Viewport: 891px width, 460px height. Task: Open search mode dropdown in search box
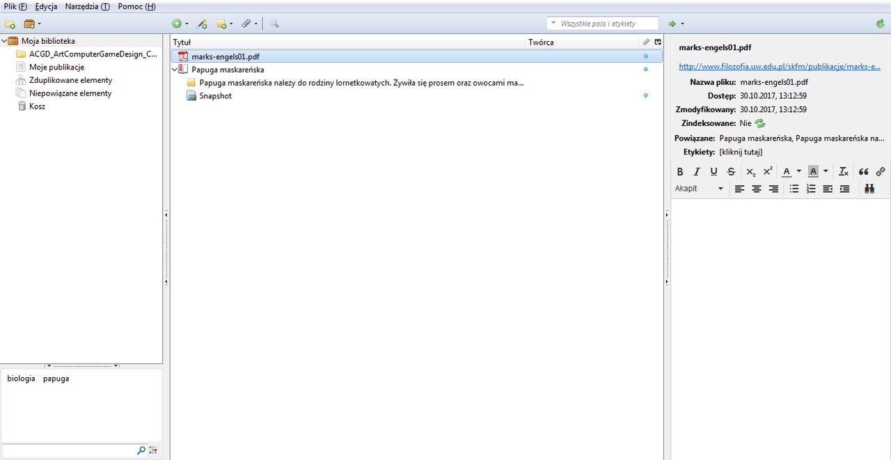pyautogui.click(x=553, y=24)
